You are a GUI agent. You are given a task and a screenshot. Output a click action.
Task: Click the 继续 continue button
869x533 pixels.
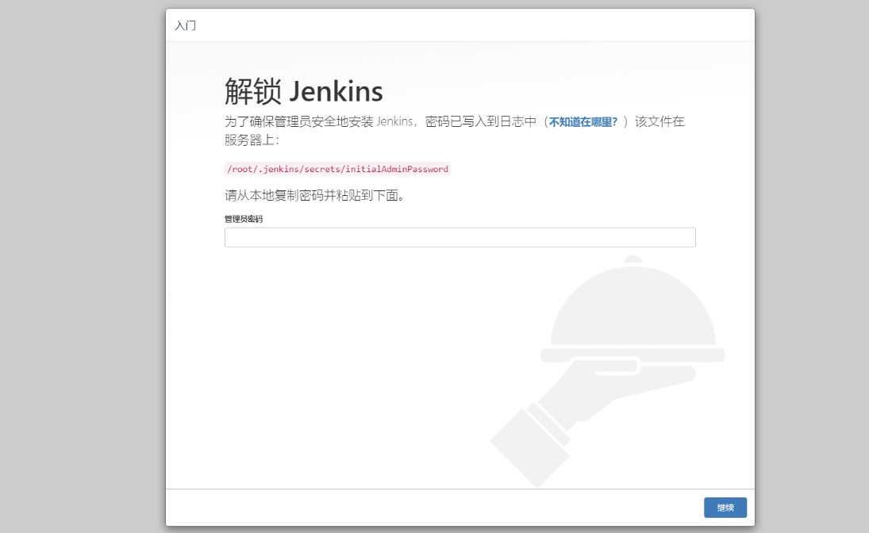pyautogui.click(x=725, y=508)
